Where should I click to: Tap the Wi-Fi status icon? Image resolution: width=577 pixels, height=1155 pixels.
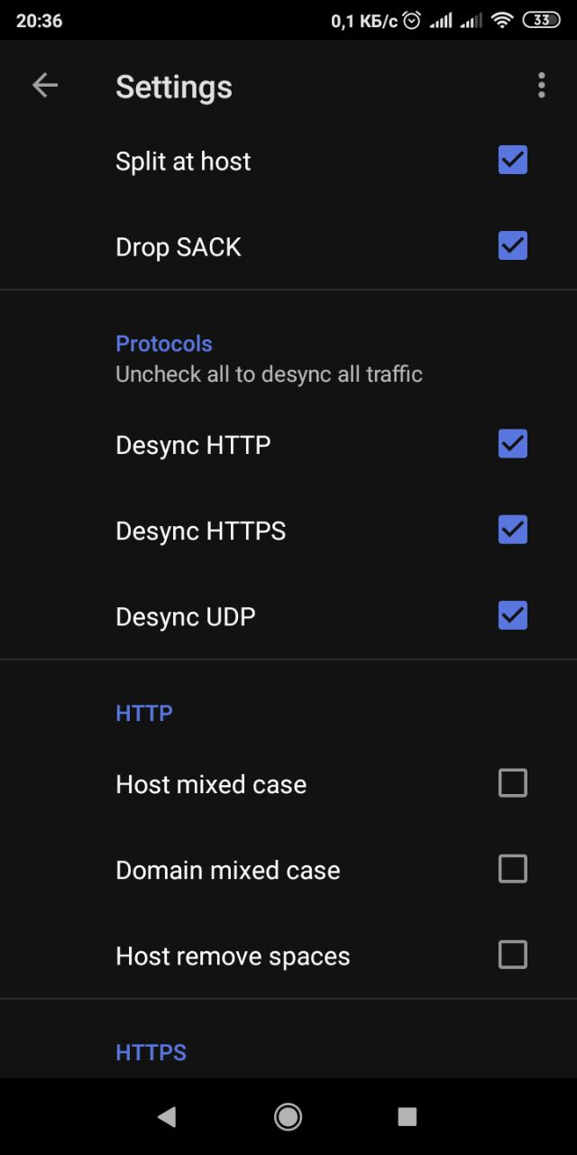point(501,20)
